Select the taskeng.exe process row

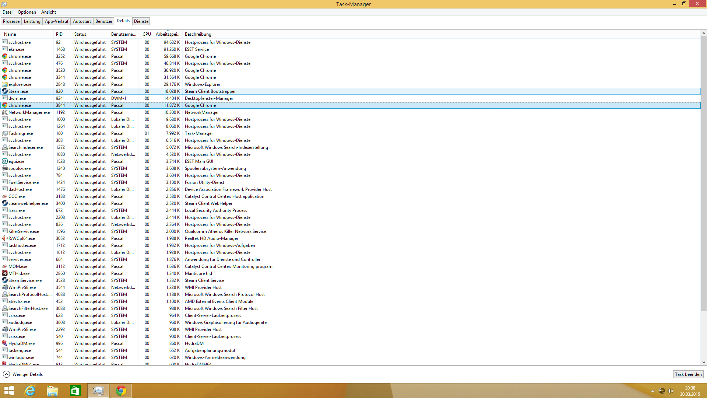pos(351,350)
